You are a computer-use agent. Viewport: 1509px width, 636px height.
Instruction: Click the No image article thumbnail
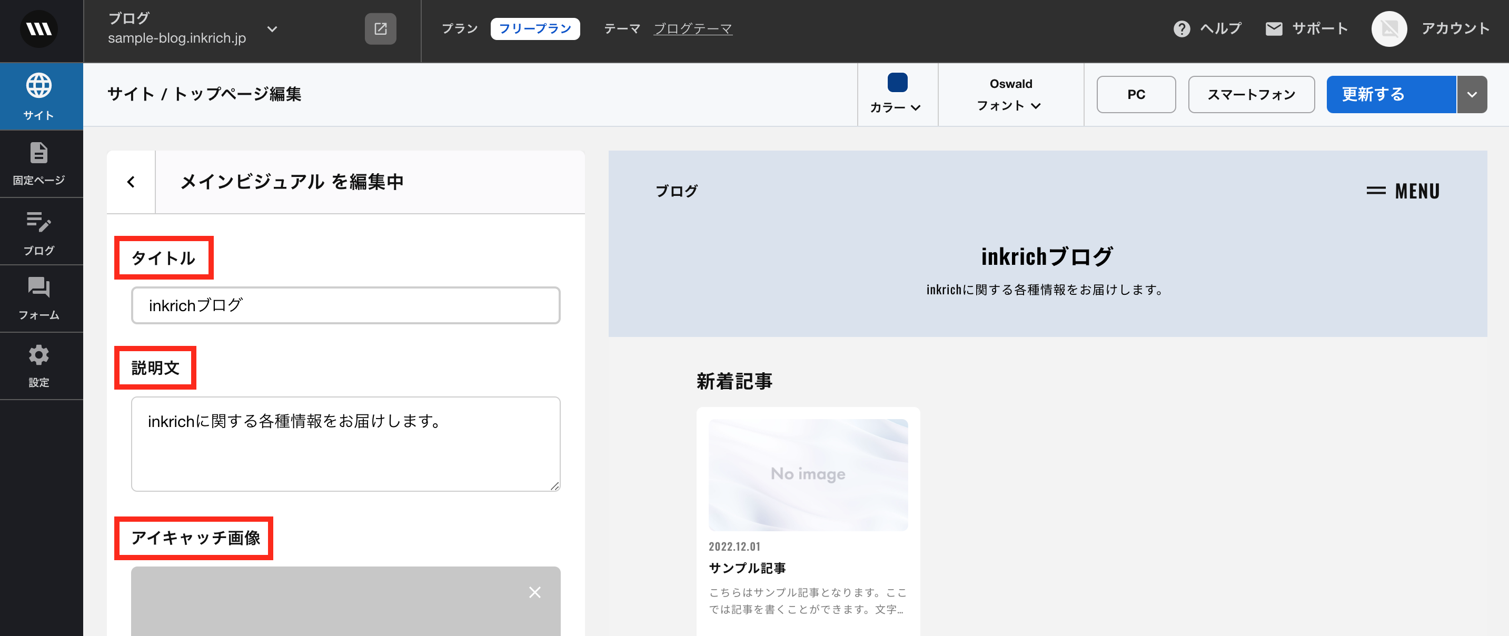tap(808, 475)
